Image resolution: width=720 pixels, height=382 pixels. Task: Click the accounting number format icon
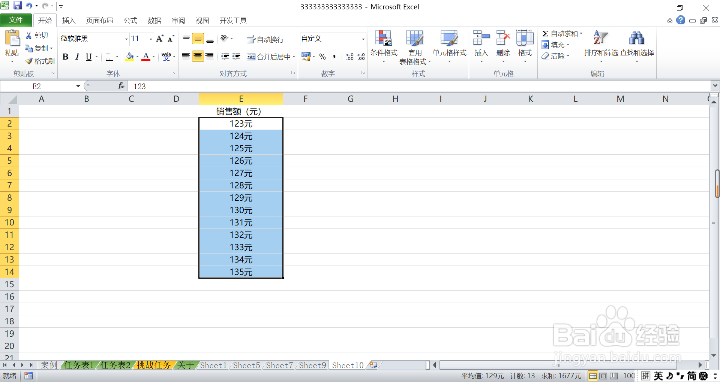click(x=306, y=57)
